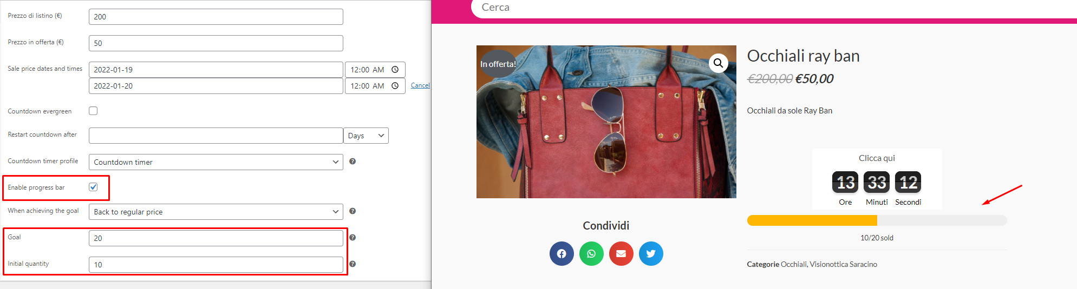1077x289 pixels.
Task: Share product on Facebook
Action: coord(562,253)
